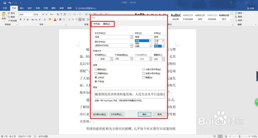Screen dimensions: 258x138
Task: Click the yellow text highlight color button
Action: pos(50,20)
